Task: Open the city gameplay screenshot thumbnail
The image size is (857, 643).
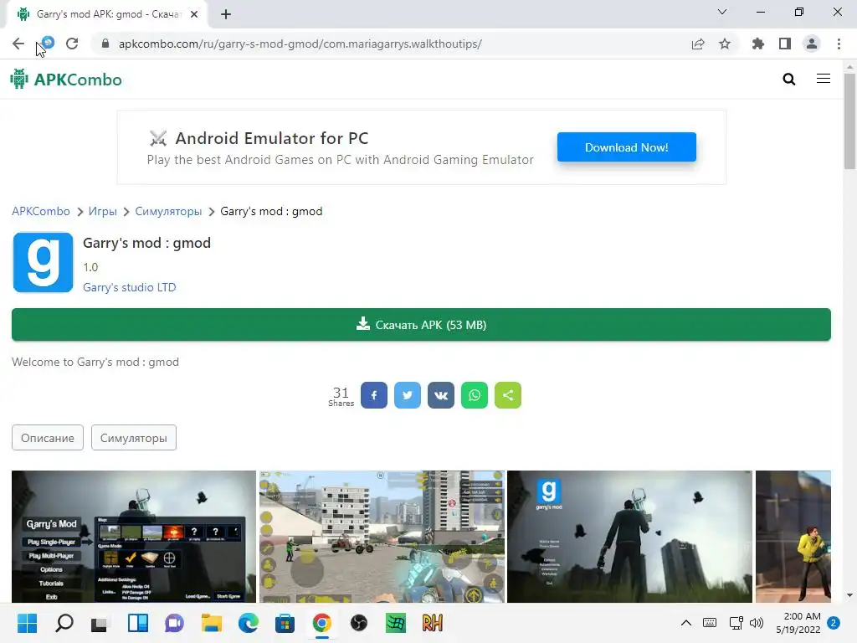Action: click(382, 537)
